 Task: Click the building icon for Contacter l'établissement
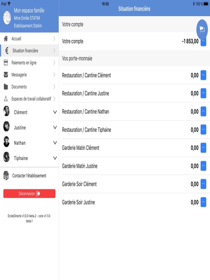pos(6,175)
